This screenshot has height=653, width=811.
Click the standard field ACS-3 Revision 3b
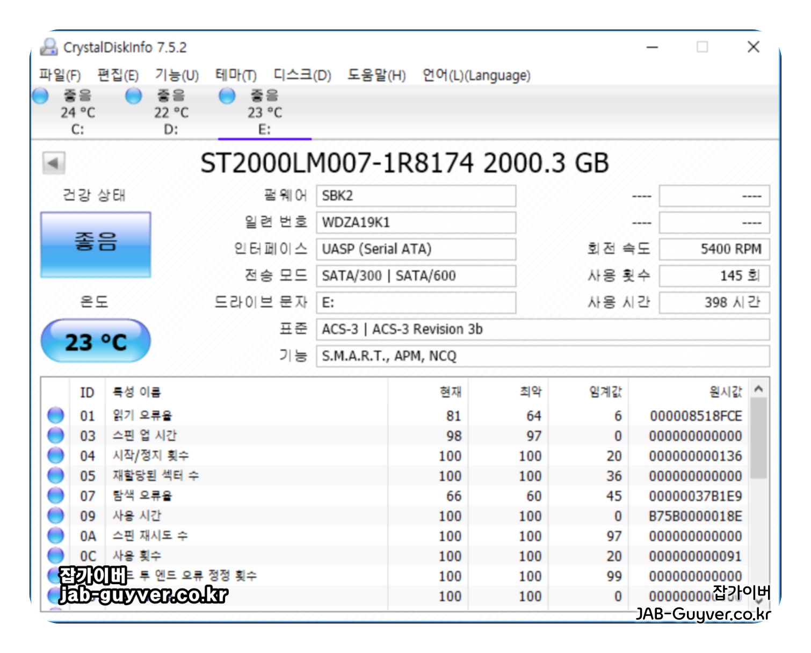(x=543, y=329)
